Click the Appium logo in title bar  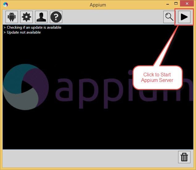coord(6,5)
